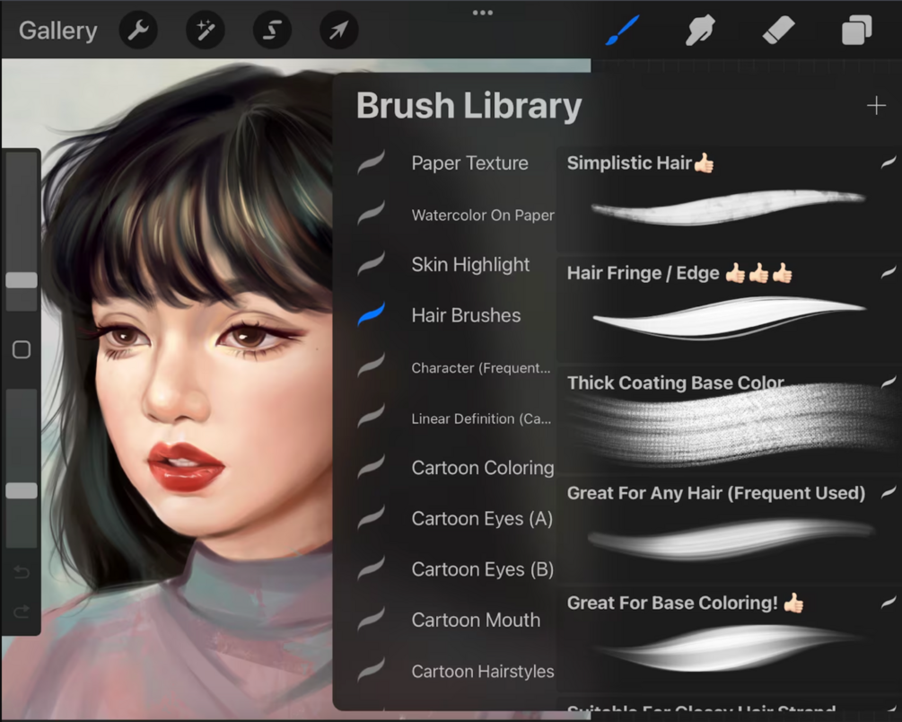Open the Cartoon Eyes (B) brush set
The height and width of the screenshot is (722, 902).
(x=483, y=568)
